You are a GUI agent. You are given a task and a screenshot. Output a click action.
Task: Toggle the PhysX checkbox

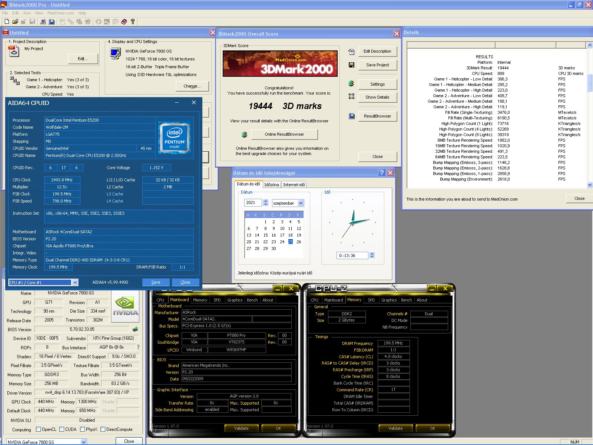(x=82, y=429)
